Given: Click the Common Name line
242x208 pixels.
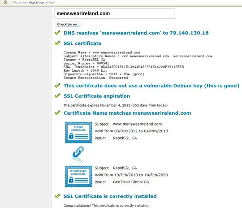Looking at the screenshot, I should click(102, 52).
